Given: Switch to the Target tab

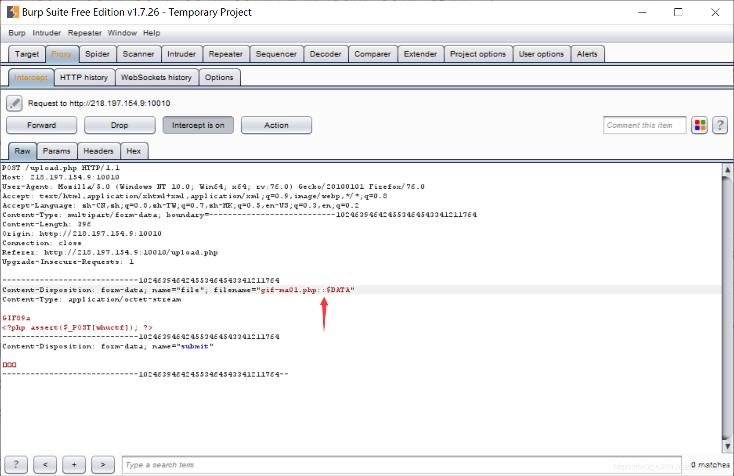Looking at the screenshot, I should (x=27, y=54).
